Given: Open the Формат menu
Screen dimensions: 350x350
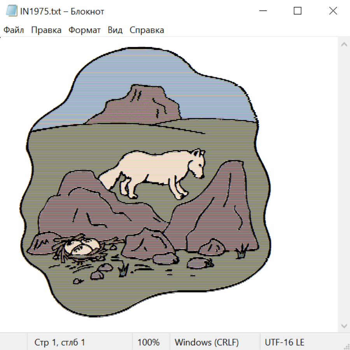Looking at the screenshot, I should (x=84, y=30).
